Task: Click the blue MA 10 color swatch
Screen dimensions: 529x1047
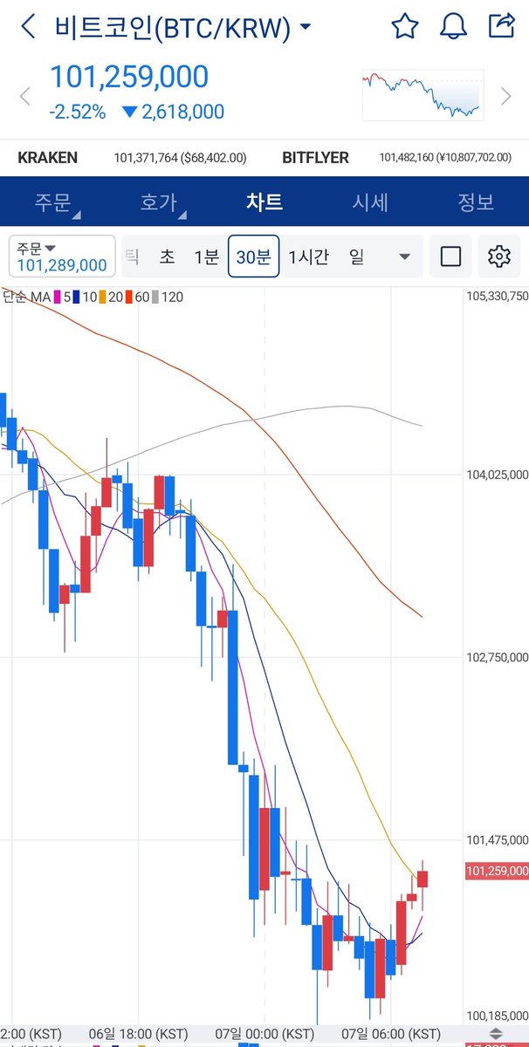Action: [x=77, y=298]
